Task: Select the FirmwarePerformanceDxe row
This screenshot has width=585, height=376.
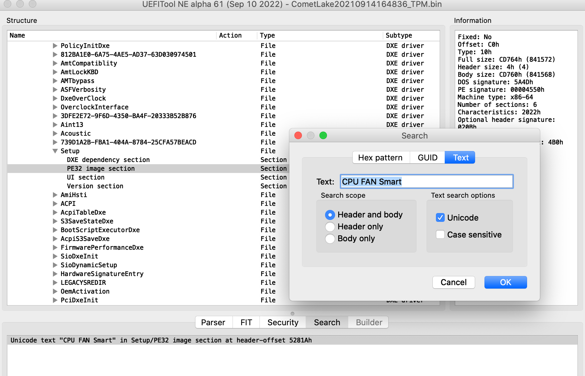Action: coord(148,248)
